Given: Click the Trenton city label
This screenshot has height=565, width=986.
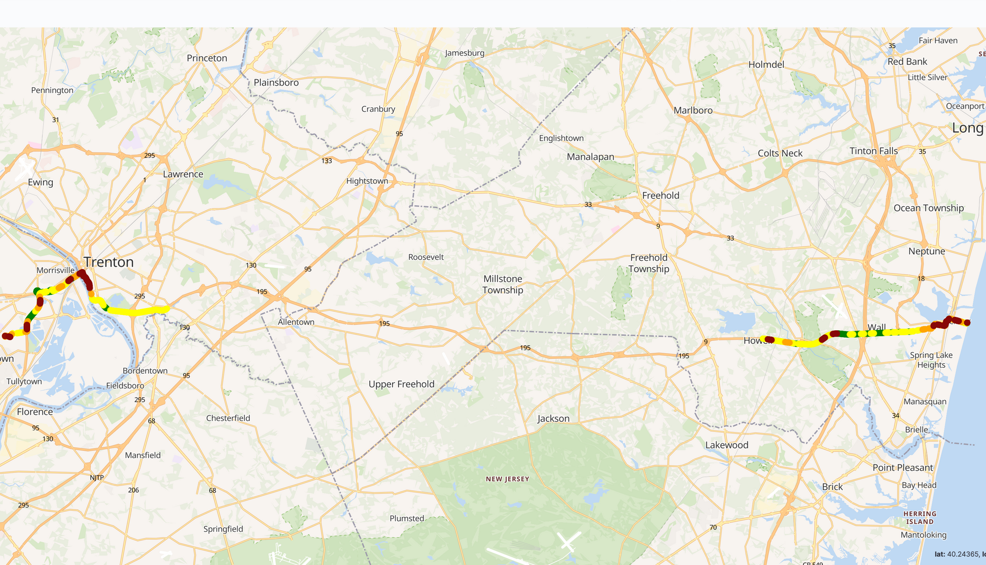Looking at the screenshot, I should pos(108,262).
